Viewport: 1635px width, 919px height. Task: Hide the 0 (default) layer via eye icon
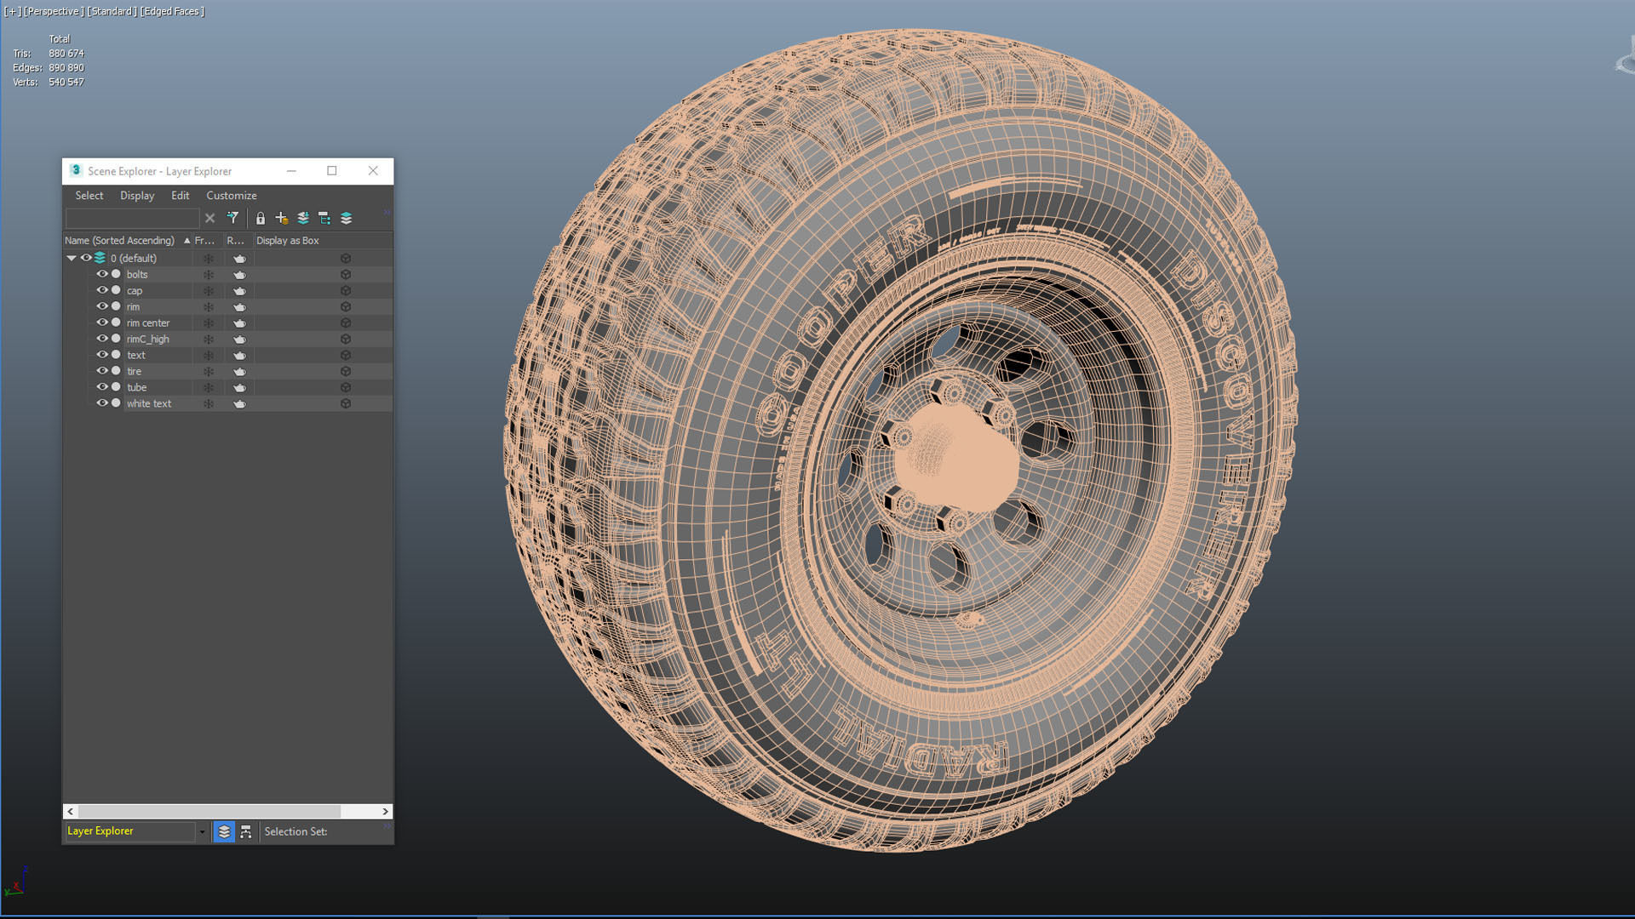coord(86,258)
